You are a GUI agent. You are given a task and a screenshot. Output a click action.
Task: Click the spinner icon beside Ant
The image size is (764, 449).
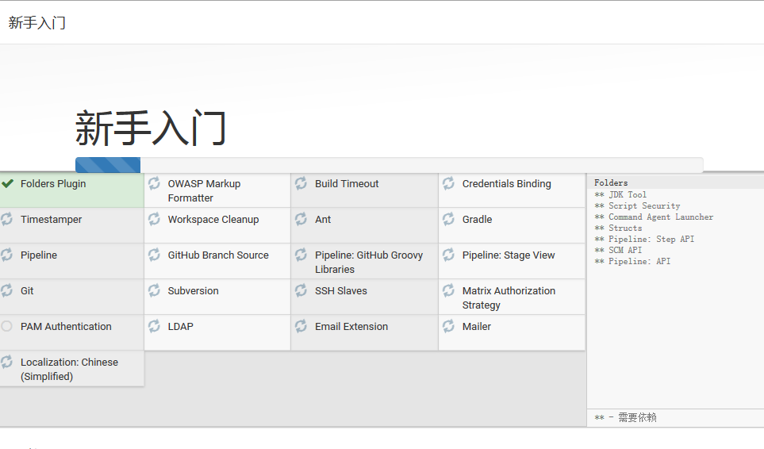pos(301,219)
